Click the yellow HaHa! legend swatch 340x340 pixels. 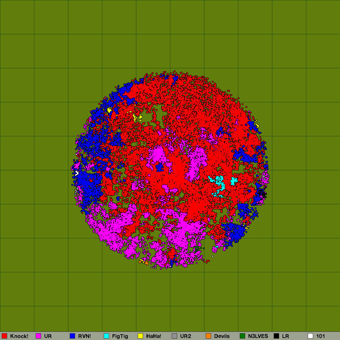coord(140,336)
